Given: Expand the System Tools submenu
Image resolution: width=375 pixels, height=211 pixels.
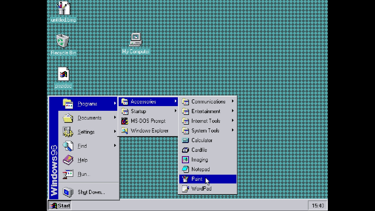Looking at the screenshot, I should [205, 131].
